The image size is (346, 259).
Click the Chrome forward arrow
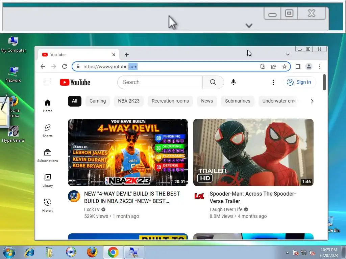[x=54, y=66]
